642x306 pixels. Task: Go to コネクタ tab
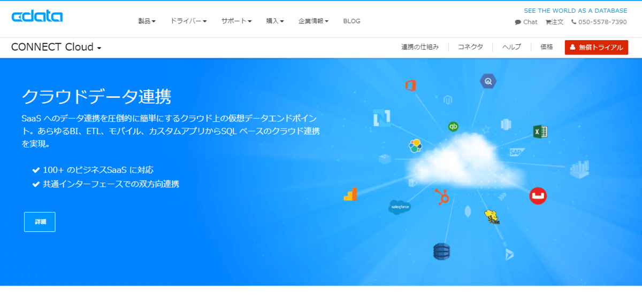click(x=471, y=47)
